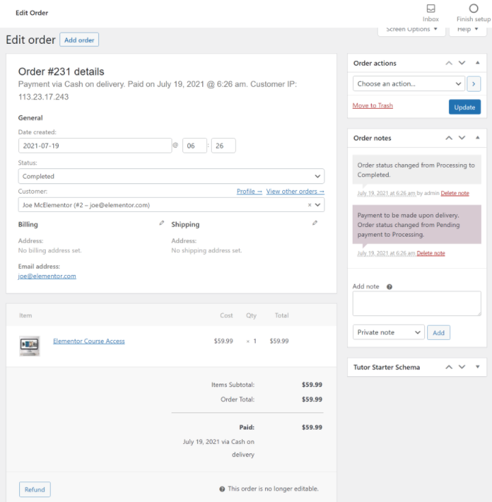Viewport: 492px width, 502px height.
Task: Move Order notes panel up
Action: click(x=449, y=137)
